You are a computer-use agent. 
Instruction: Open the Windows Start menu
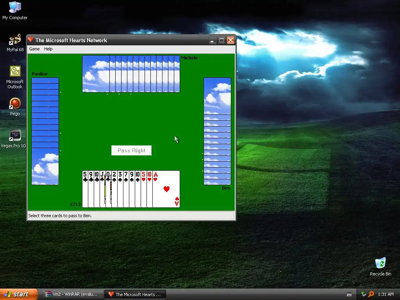19,295
